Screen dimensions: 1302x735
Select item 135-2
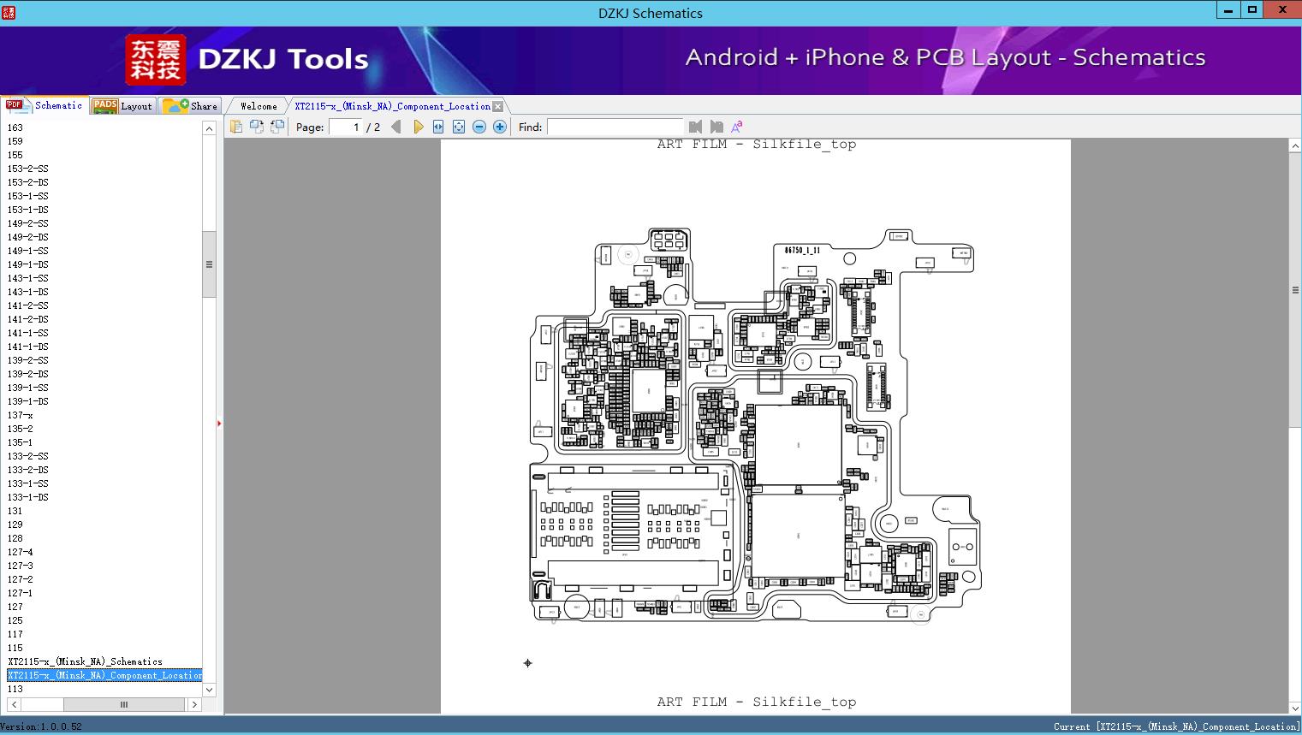(x=21, y=429)
